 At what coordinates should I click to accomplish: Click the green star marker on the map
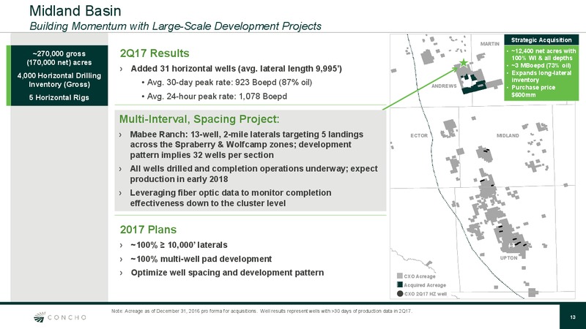pos(464,63)
